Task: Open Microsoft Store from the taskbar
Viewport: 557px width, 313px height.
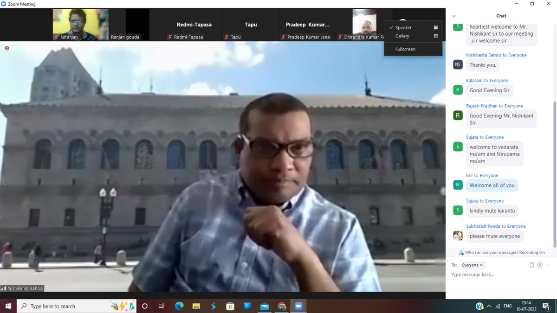Action: tap(230, 306)
